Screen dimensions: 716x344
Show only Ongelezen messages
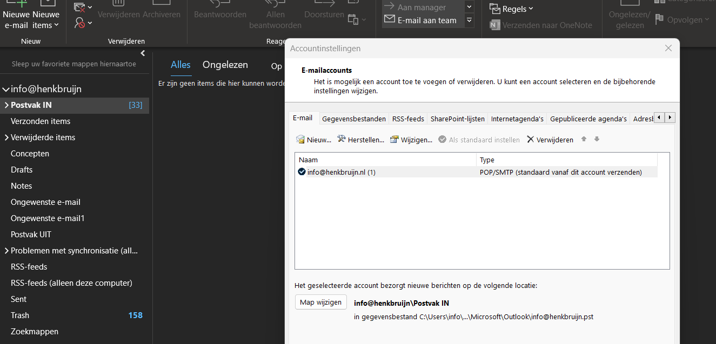(225, 65)
